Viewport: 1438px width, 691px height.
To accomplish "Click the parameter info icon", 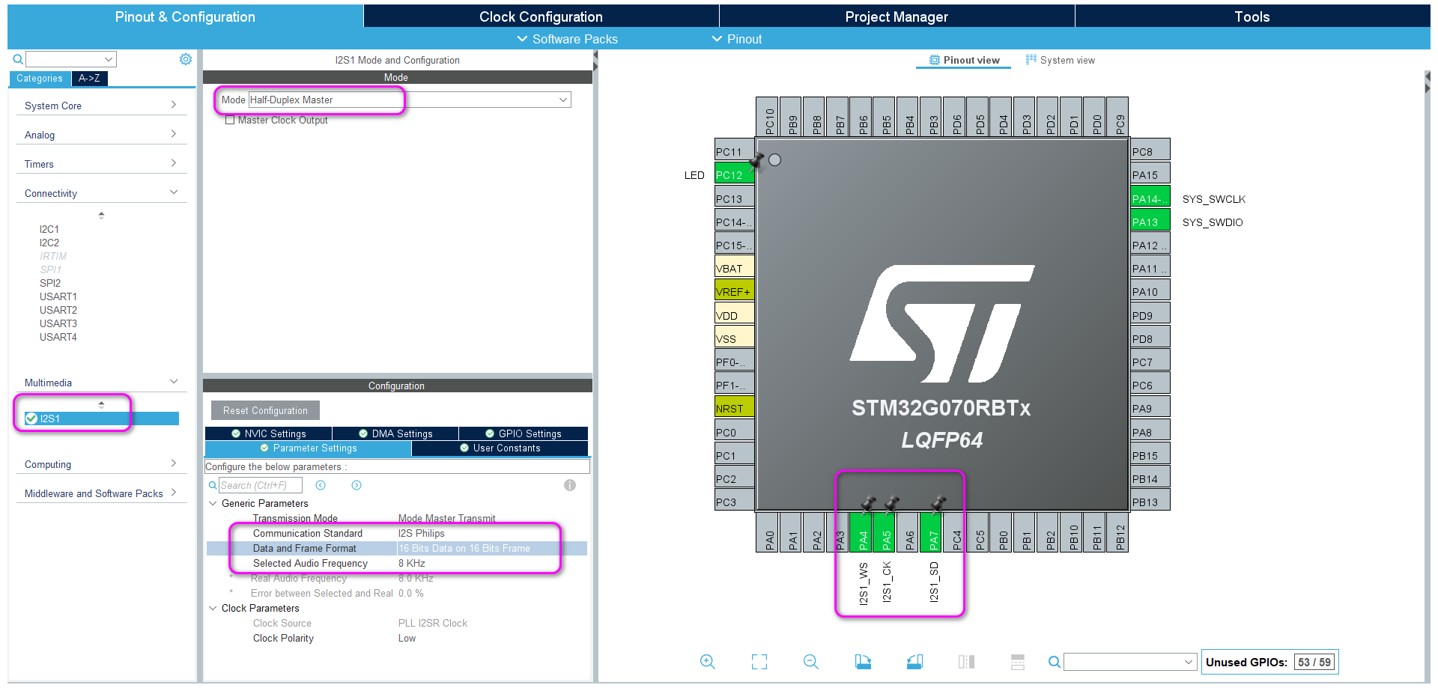I will (x=570, y=485).
